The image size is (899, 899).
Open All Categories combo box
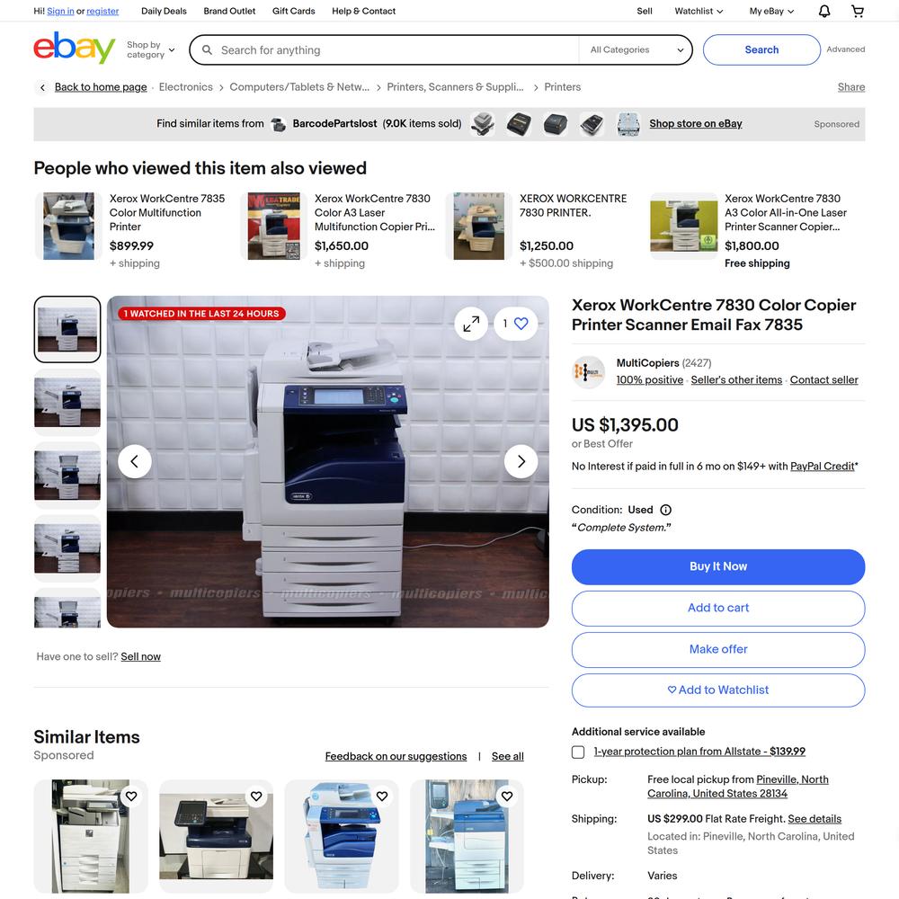point(636,49)
